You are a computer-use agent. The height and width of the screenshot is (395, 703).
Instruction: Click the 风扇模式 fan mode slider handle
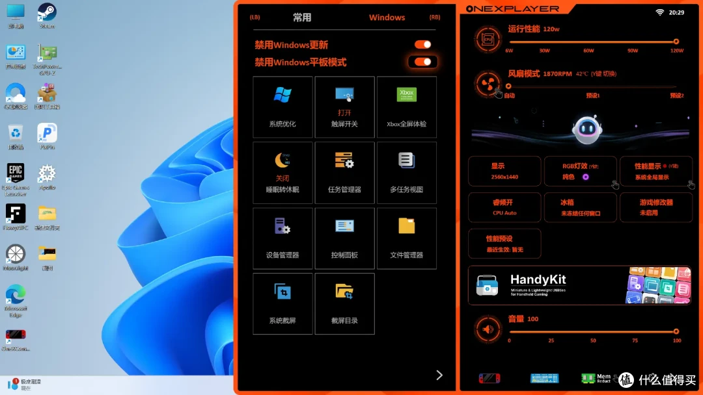pos(508,86)
